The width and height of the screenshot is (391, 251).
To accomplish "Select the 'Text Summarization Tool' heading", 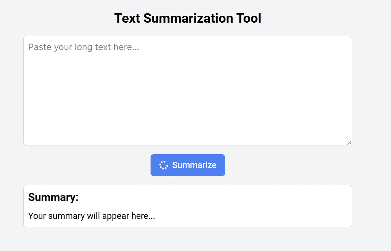I will tap(188, 18).
